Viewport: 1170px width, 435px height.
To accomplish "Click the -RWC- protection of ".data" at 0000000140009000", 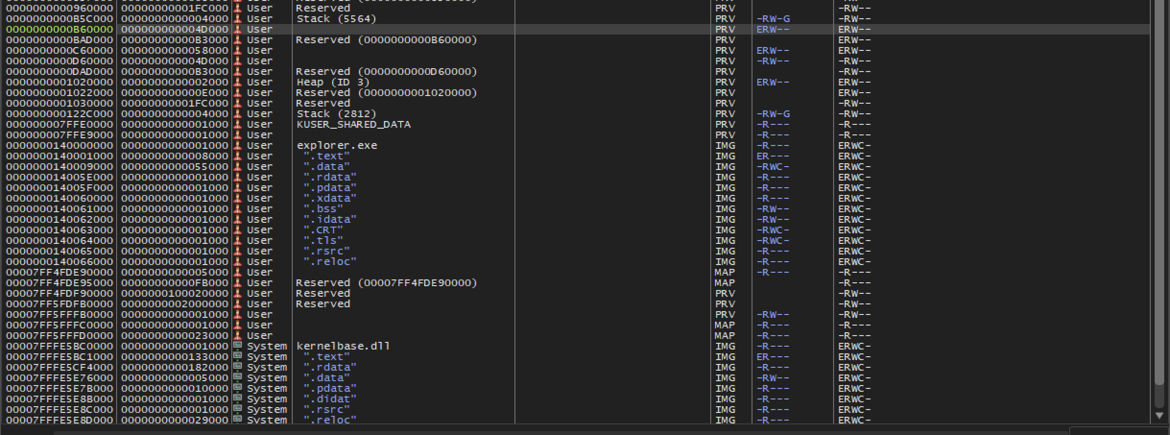I will pos(773,167).
